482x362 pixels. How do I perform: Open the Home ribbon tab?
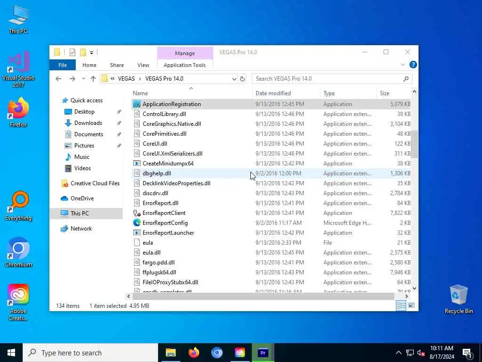coord(89,65)
